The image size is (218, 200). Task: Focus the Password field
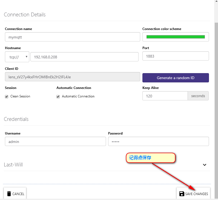[159, 141]
